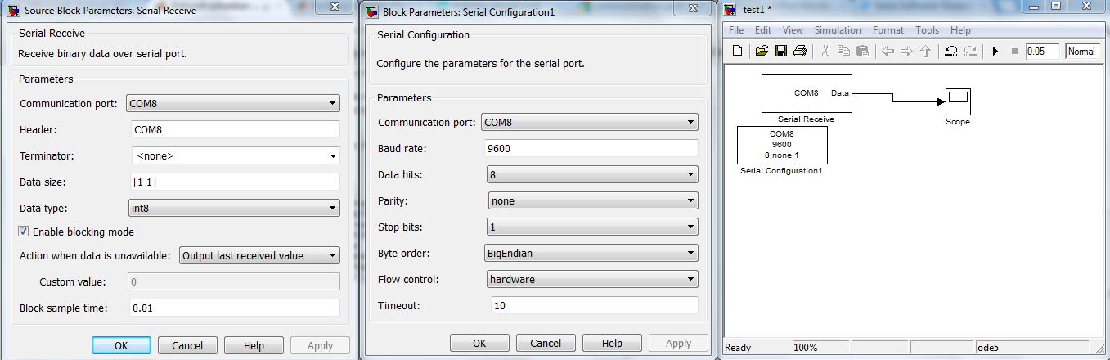The height and width of the screenshot is (360, 1110).
Task: Expand the Flow control dropdown
Action: tap(591, 279)
